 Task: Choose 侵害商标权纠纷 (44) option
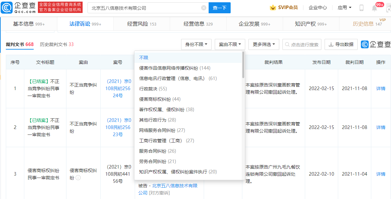point(188,99)
